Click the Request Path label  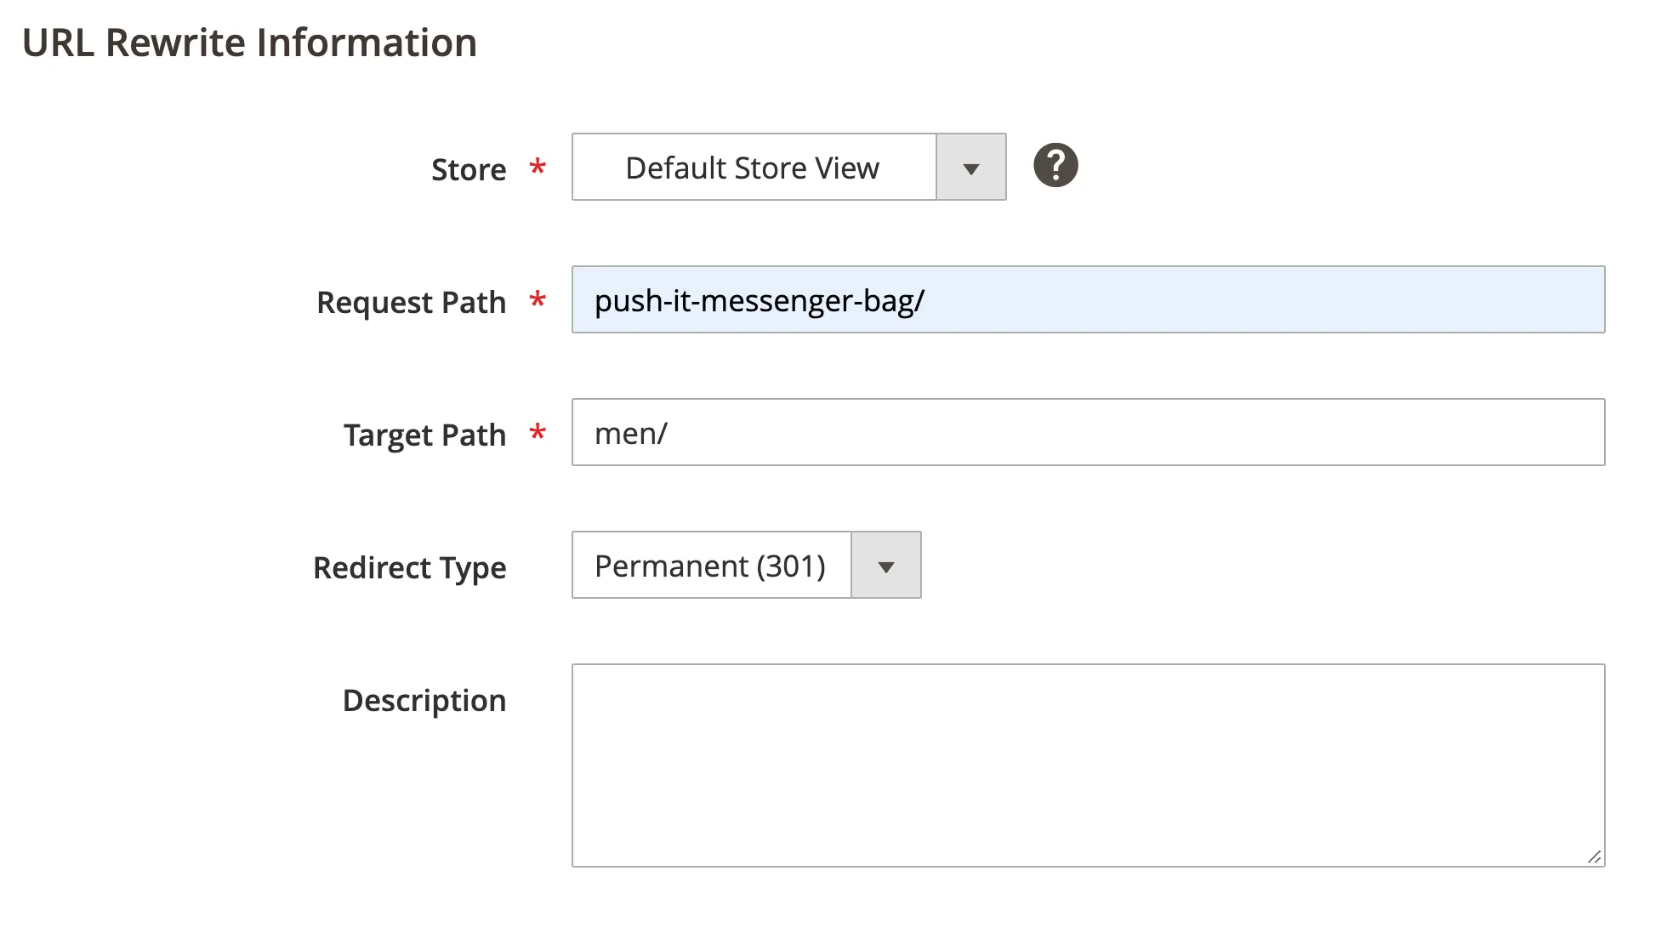tap(411, 301)
